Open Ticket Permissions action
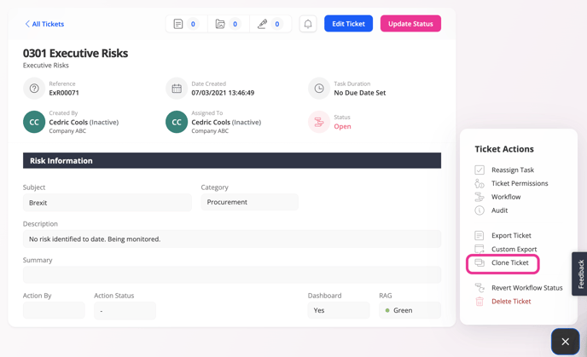Screen dimensions: 587x357 (x=519, y=183)
